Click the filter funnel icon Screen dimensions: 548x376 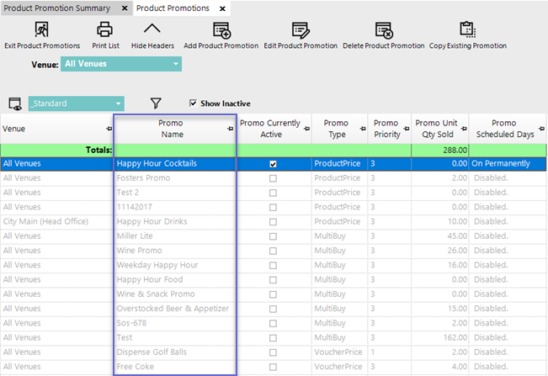click(x=156, y=103)
